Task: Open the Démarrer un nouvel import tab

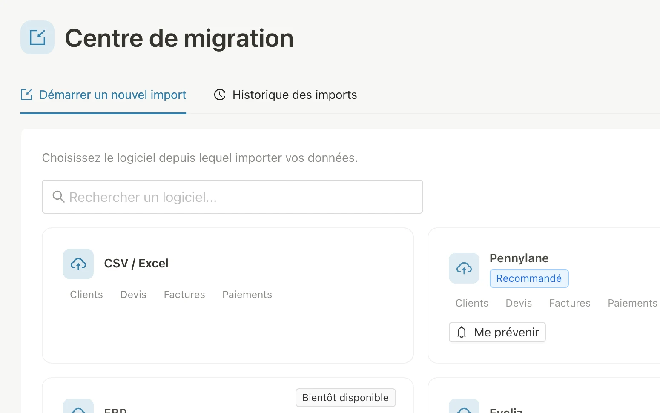Action: coord(103,95)
